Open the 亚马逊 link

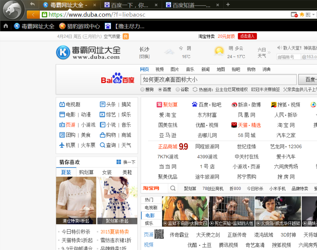tap(167, 135)
